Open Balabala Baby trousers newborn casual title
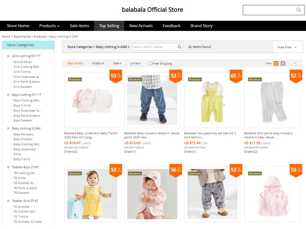 [x=152, y=135]
